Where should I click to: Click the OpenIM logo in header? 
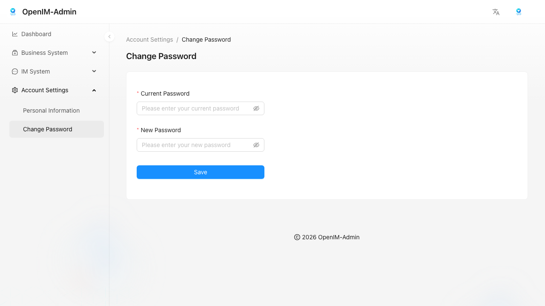[13, 12]
